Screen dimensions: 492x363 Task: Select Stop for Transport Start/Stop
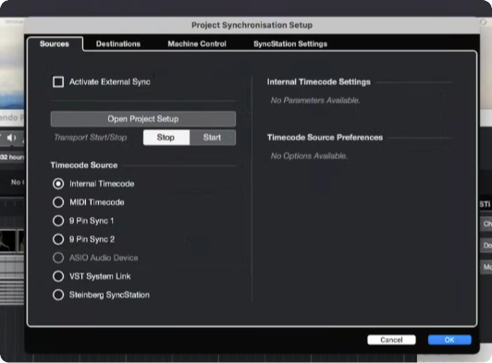click(166, 138)
